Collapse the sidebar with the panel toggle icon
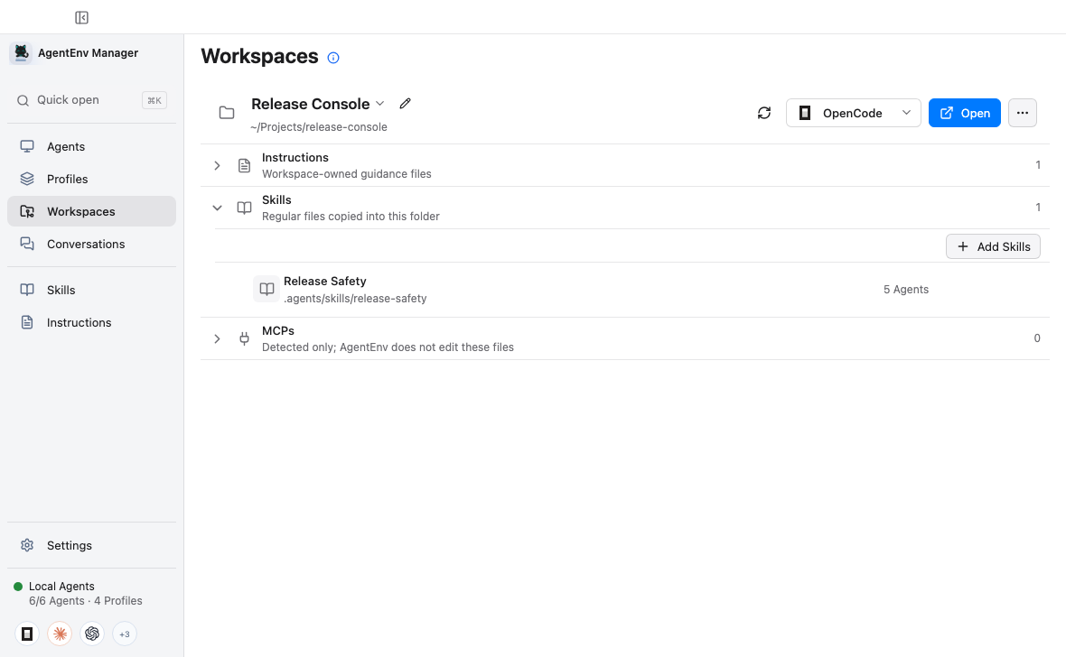The width and height of the screenshot is (1066, 657). coord(81,18)
